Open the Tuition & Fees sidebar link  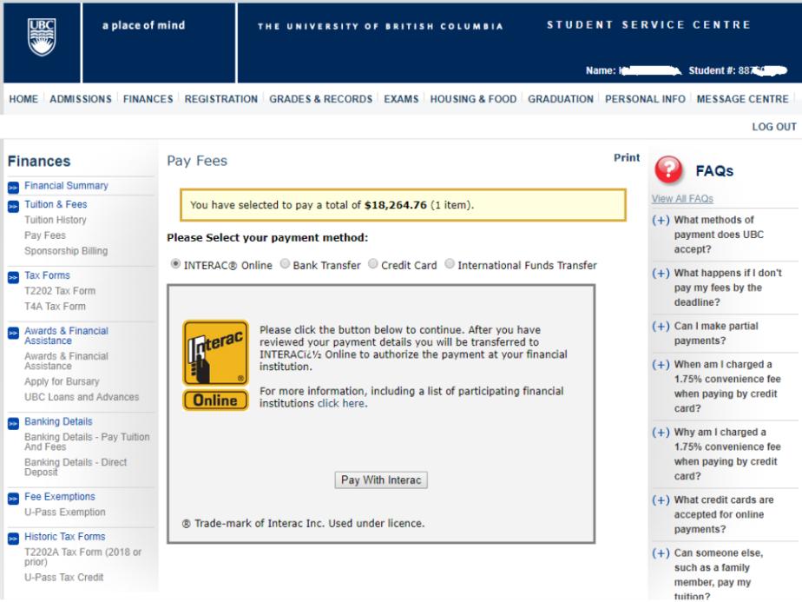[x=56, y=204]
